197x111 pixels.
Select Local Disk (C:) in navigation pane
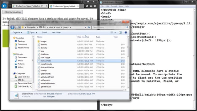24,77
